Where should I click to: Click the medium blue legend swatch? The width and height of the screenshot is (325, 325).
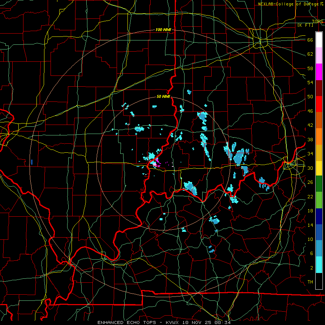click(319, 232)
